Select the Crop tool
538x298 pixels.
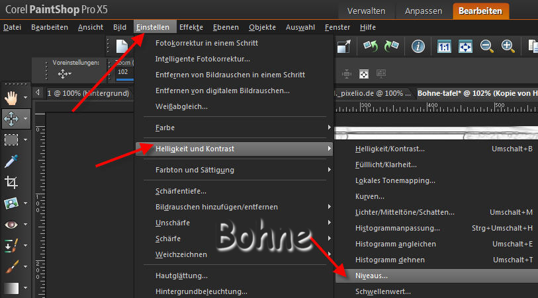[x=11, y=182]
